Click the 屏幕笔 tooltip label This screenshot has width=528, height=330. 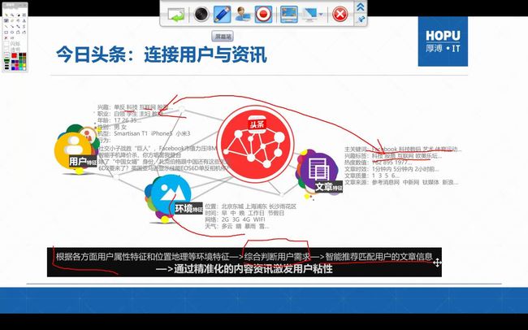coord(223,37)
